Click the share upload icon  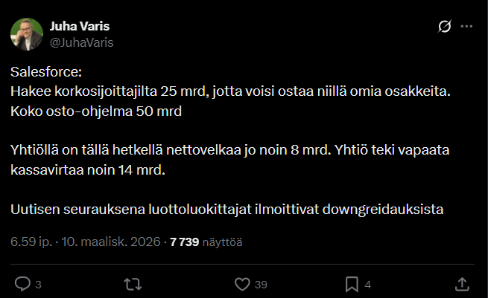[461, 283]
